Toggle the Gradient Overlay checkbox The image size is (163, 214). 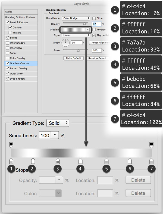(x=8, y=63)
